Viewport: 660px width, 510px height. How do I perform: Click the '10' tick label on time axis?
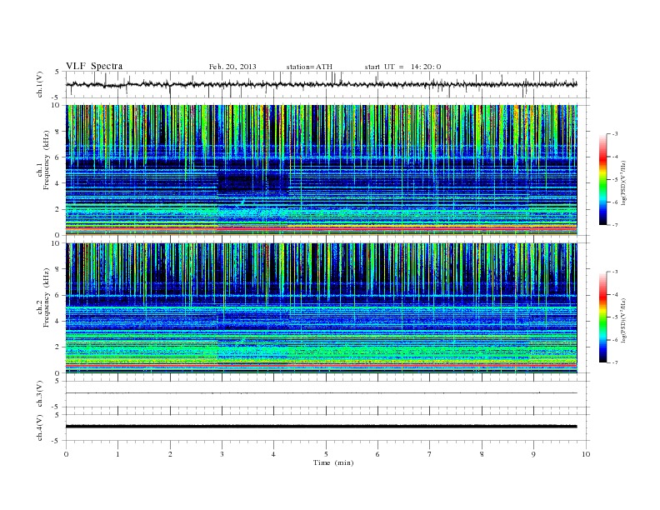pos(586,454)
